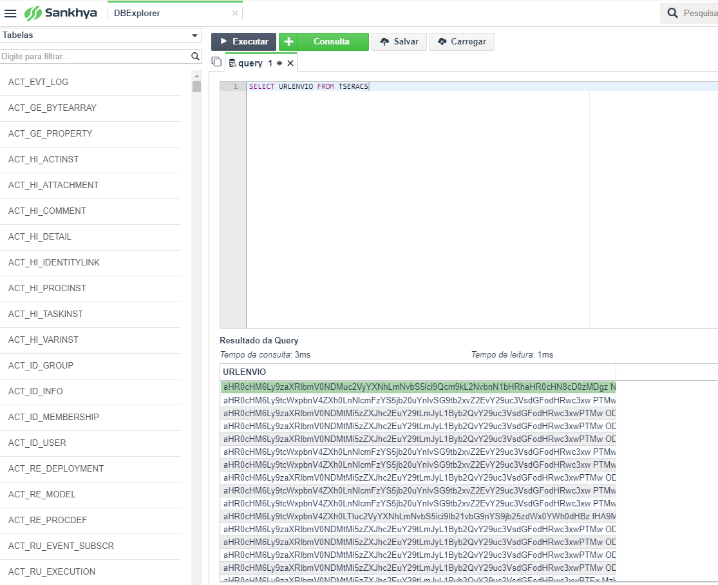718x585 pixels.
Task: Click the Carregar button
Action: (462, 42)
